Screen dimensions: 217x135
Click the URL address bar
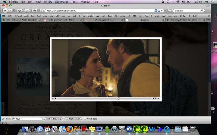(x=100, y=10)
